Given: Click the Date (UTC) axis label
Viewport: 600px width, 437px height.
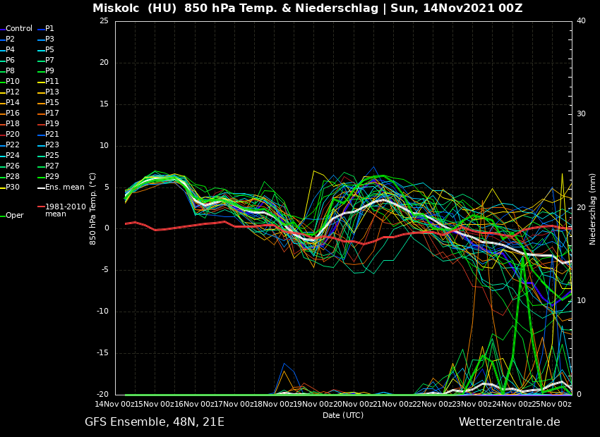Looking at the screenshot, I should (x=343, y=416).
